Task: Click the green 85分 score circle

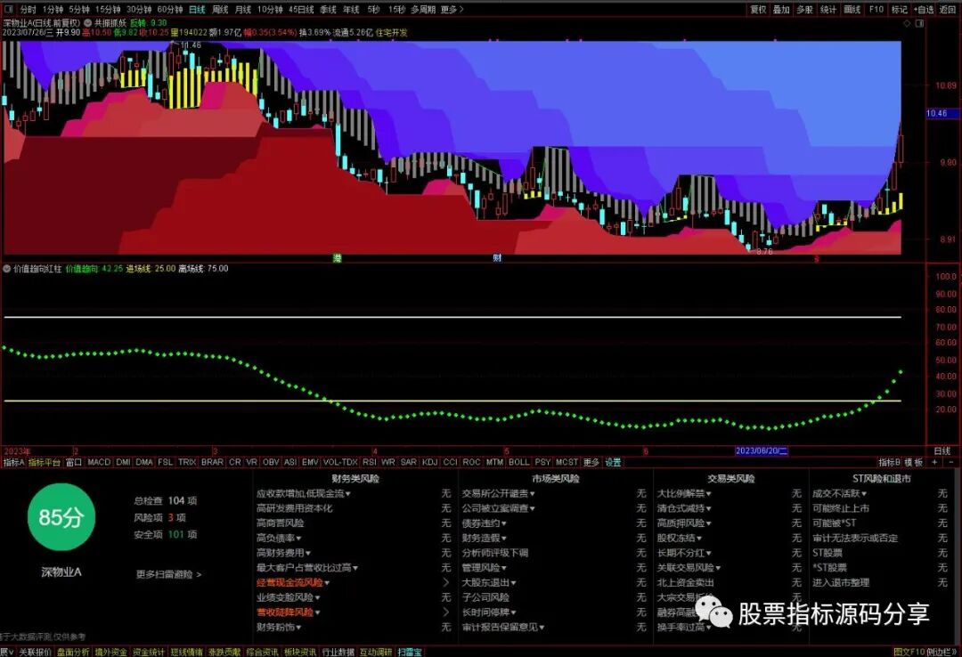Action: [61, 516]
